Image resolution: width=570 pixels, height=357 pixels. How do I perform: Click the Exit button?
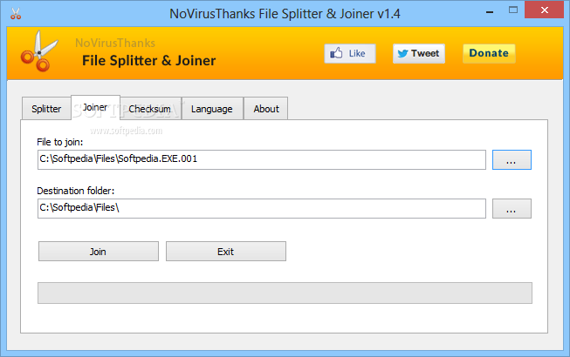(x=226, y=251)
